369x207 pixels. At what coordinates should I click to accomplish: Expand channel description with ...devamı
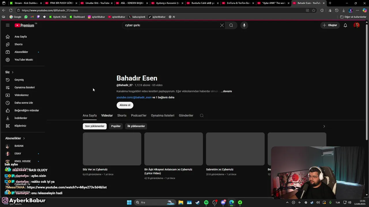(226, 91)
